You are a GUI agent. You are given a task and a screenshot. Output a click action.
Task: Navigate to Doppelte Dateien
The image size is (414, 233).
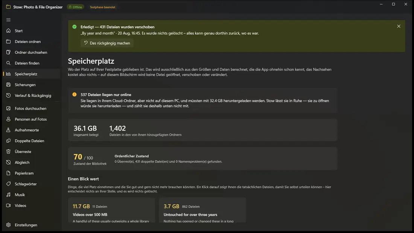(32, 141)
